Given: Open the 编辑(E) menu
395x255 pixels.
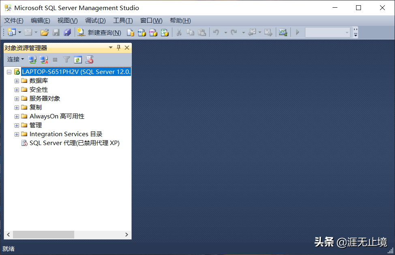Looking at the screenshot, I should pyautogui.click(x=40, y=20).
